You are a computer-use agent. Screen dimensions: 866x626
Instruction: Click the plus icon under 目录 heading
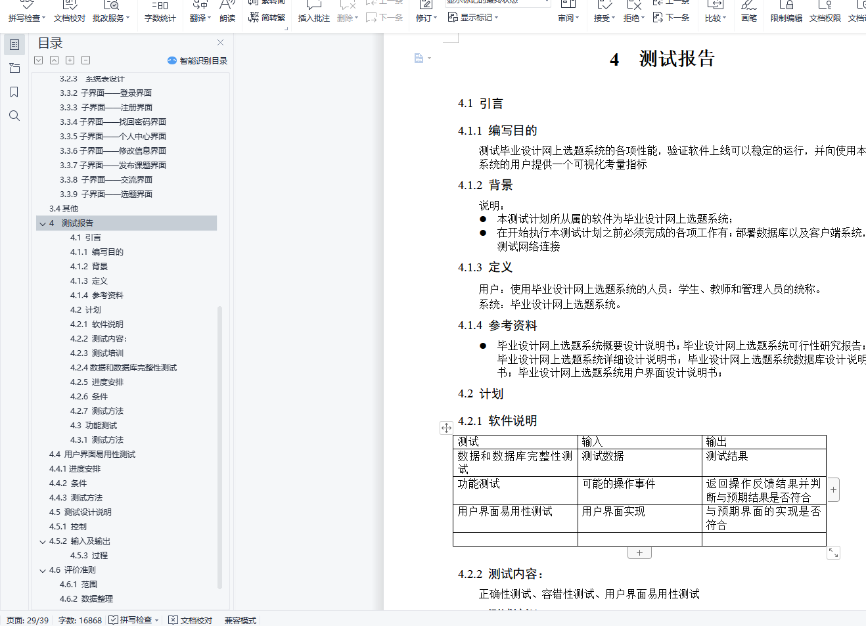click(70, 60)
